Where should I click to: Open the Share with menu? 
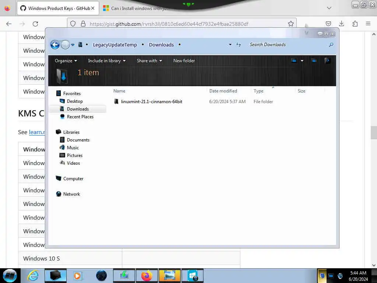tap(149, 61)
